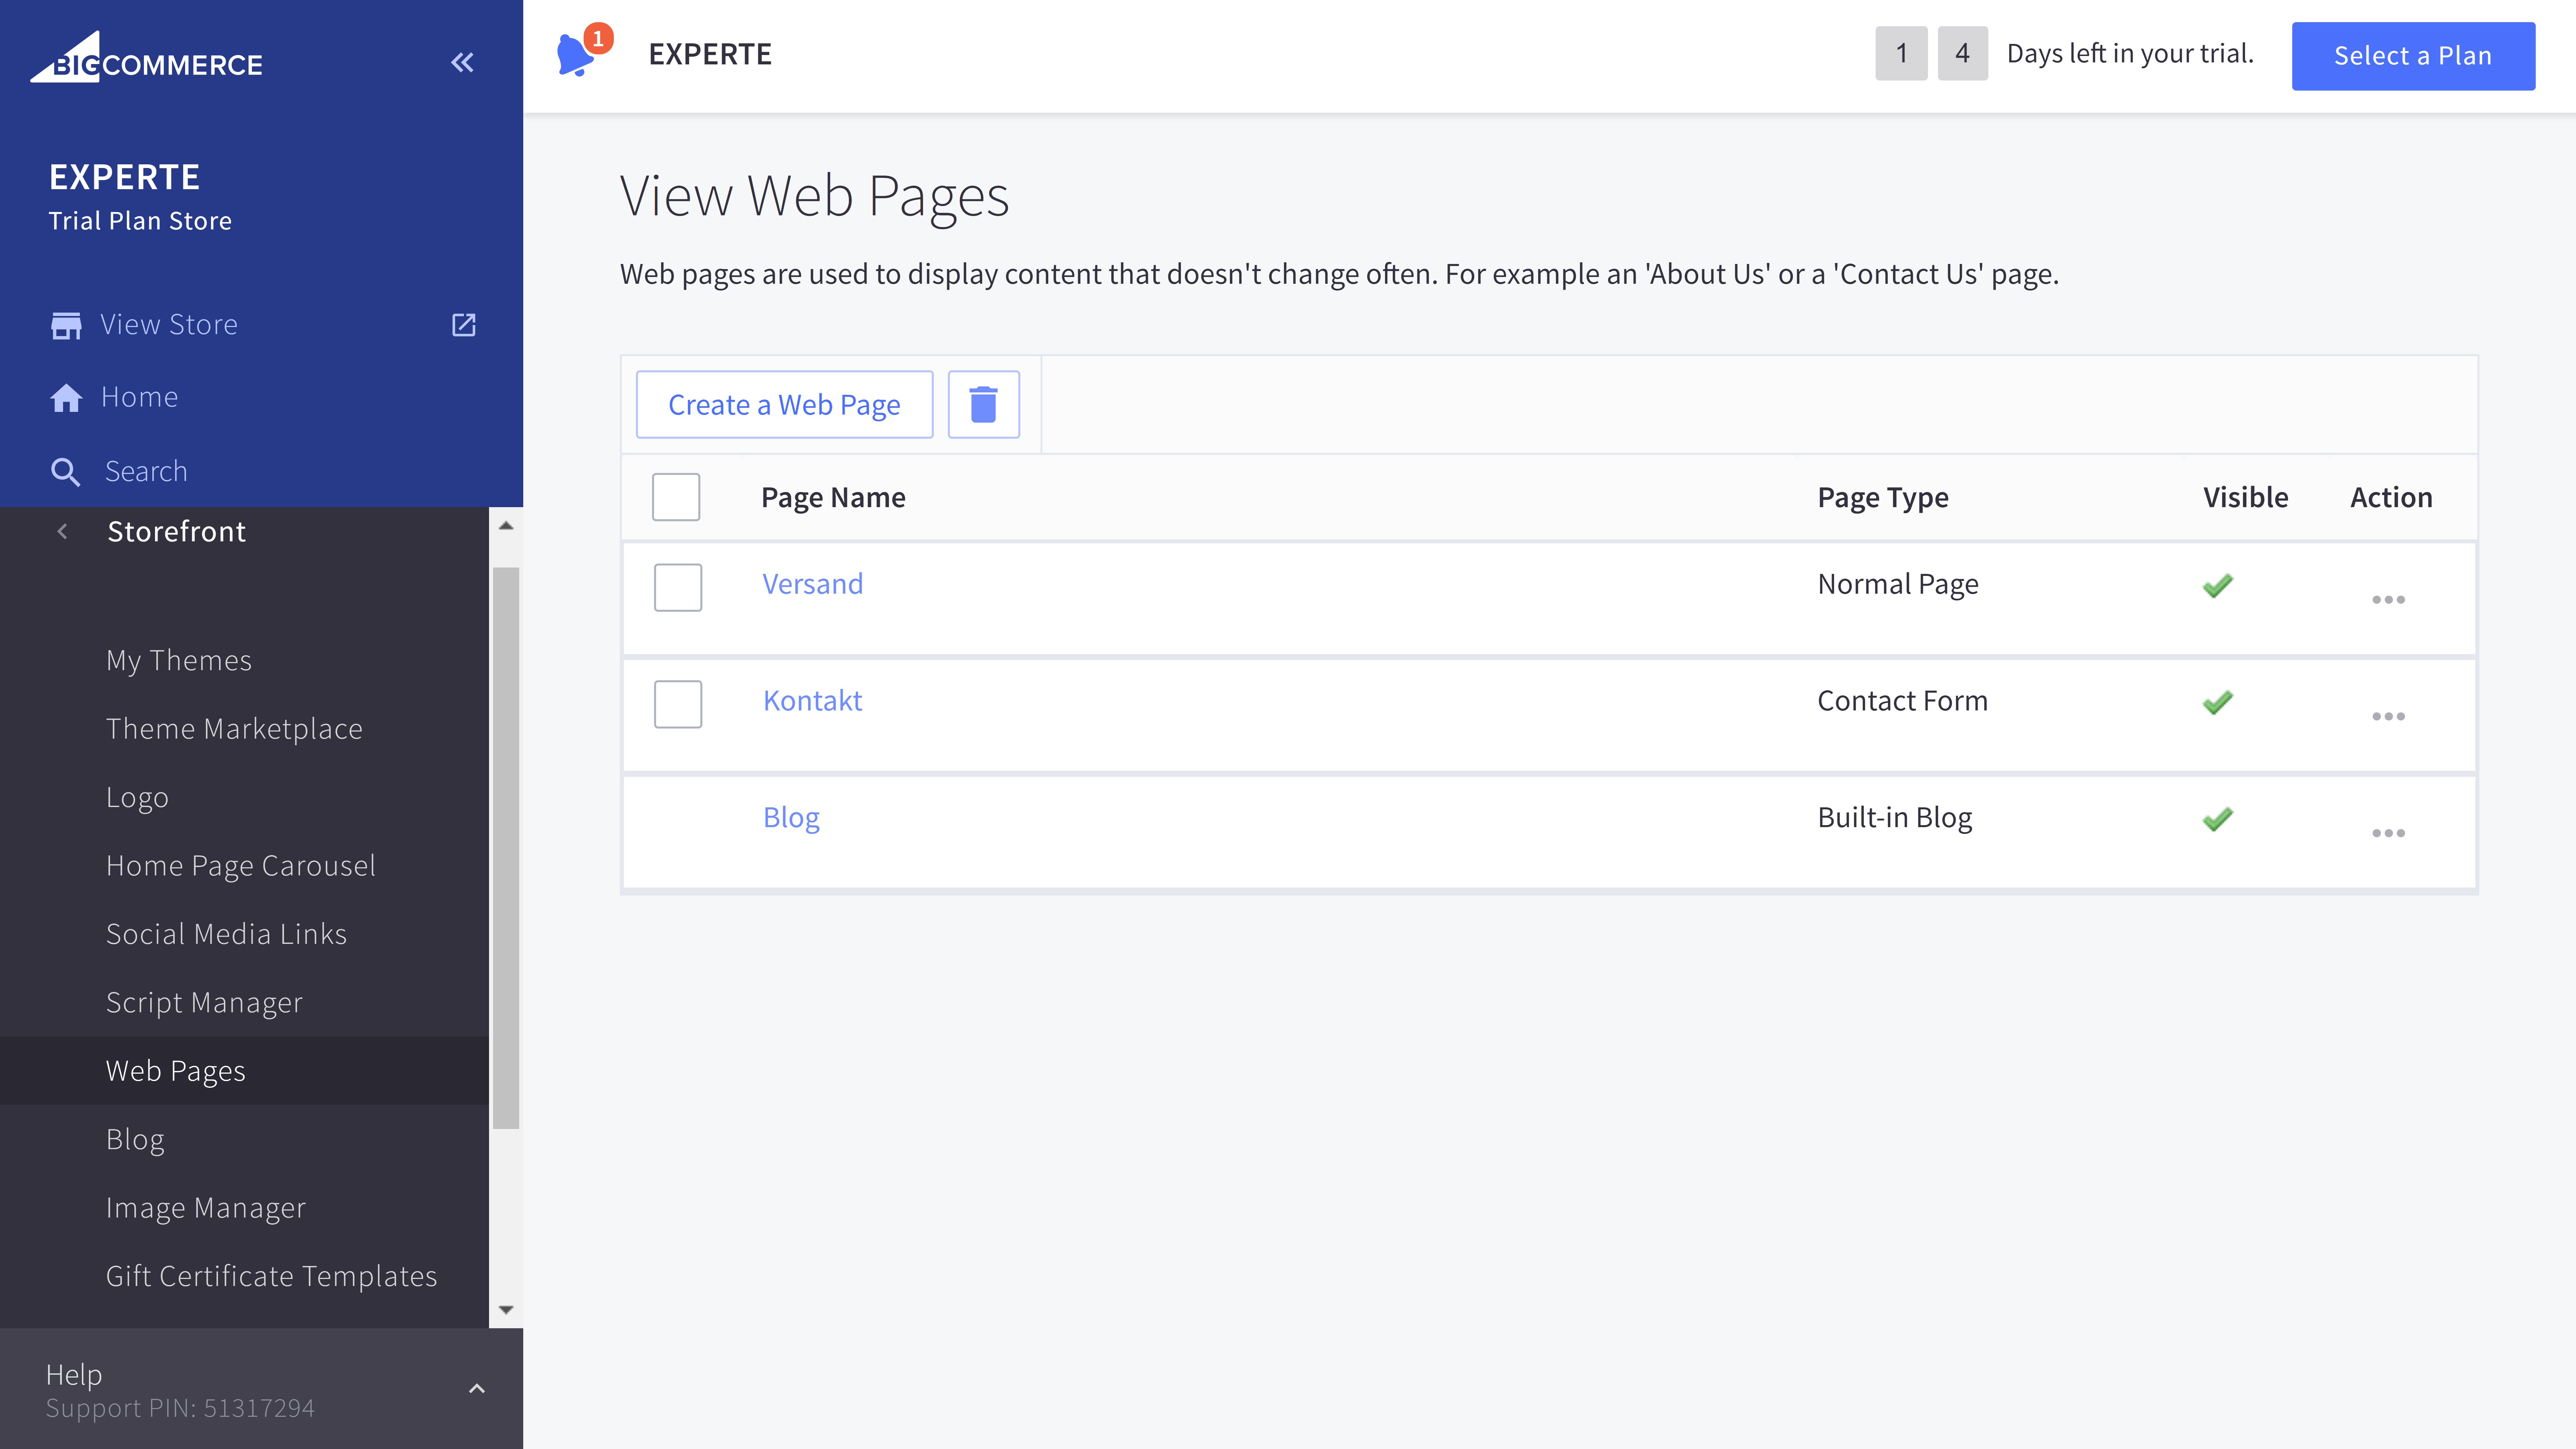Open My Themes menu item
This screenshot has height=1449, width=2576.
coord(179,661)
